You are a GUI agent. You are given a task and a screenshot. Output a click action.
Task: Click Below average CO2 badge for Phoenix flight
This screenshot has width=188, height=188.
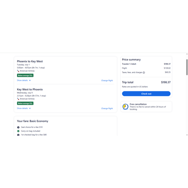tap(25, 76)
